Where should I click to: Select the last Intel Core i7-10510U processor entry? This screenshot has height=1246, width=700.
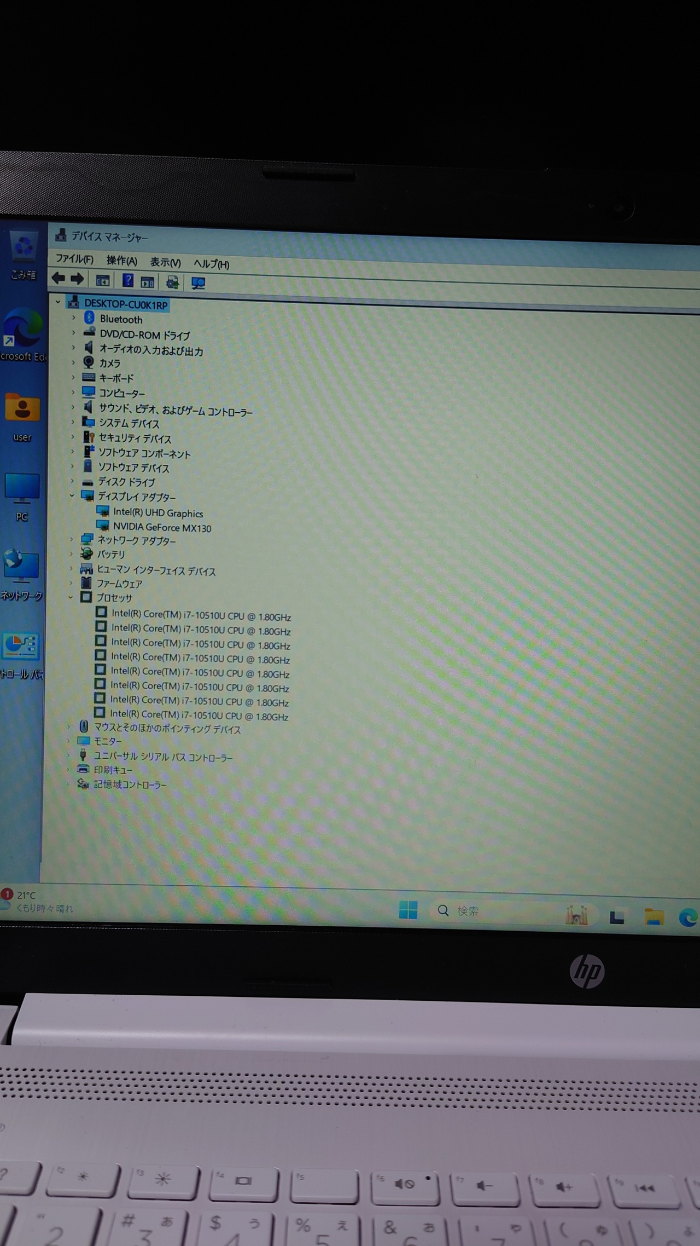(x=199, y=715)
